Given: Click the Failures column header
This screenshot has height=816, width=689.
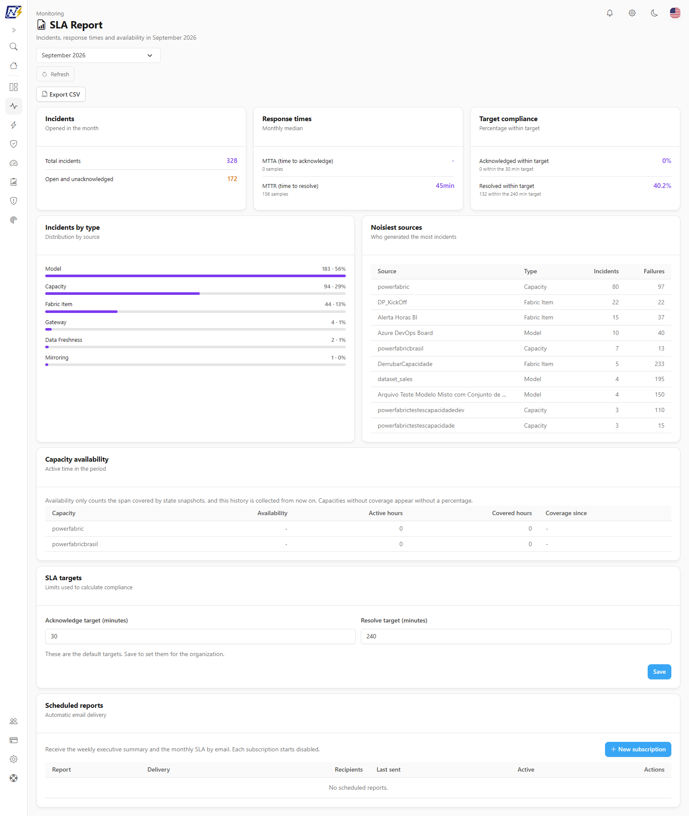Looking at the screenshot, I should tap(654, 271).
